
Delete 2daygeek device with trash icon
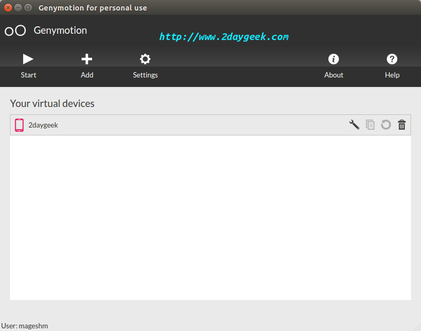click(402, 125)
